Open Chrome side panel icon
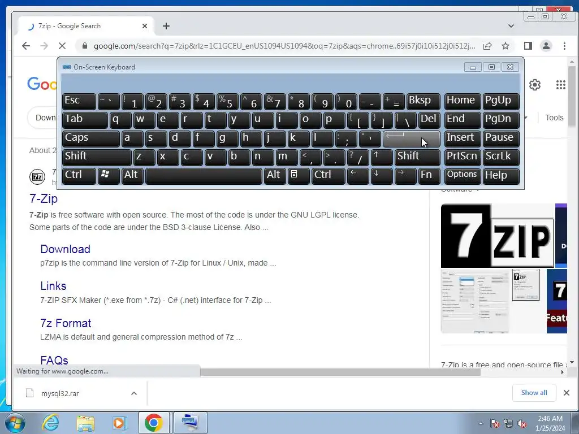This screenshot has height=434, width=579. 528,46
